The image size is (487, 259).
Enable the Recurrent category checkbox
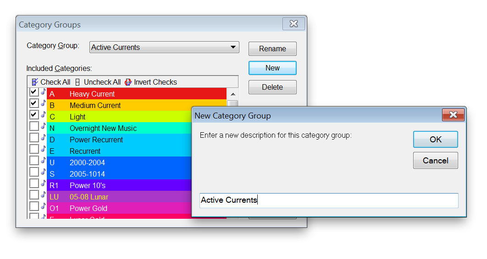pos(34,149)
